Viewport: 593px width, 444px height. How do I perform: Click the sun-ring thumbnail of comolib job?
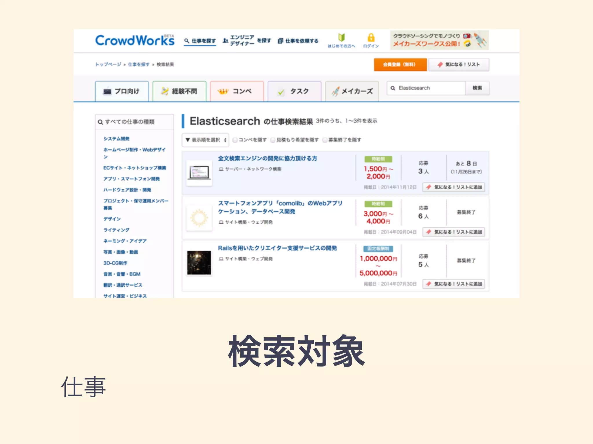click(199, 218)
